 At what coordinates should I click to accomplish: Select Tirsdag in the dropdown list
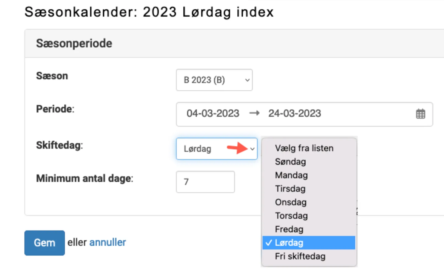click(x=290, y=189)
